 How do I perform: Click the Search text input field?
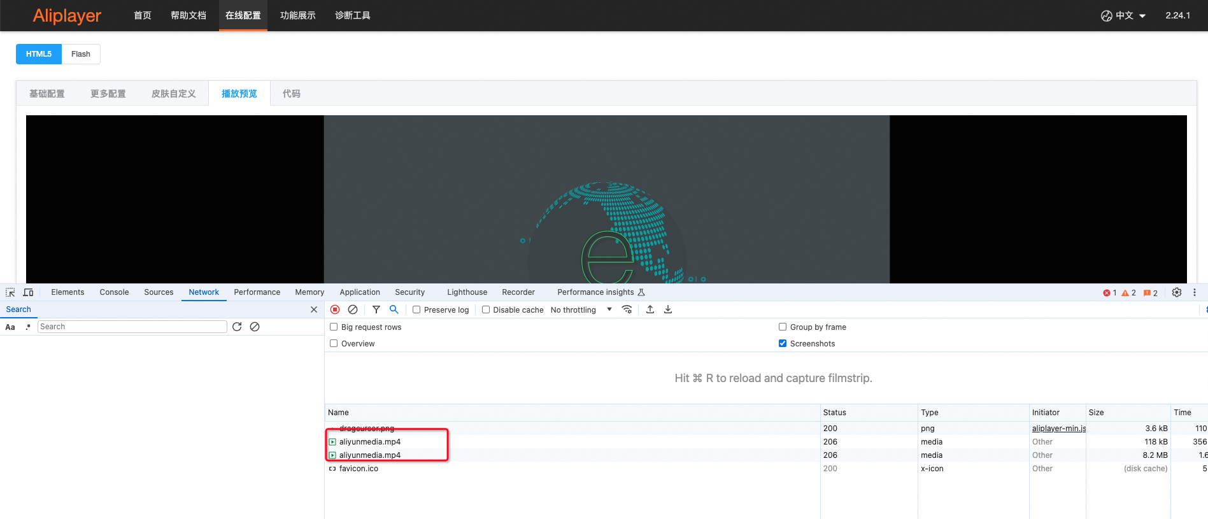(x=132, y=327)
